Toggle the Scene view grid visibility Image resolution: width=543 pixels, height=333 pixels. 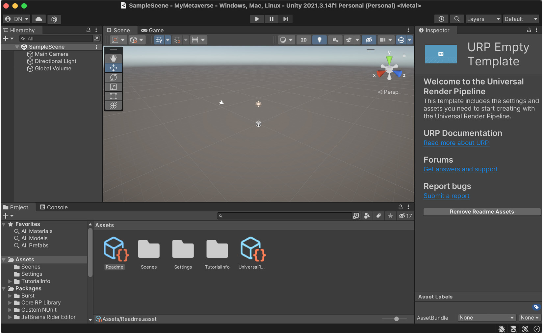pos(159,40)
